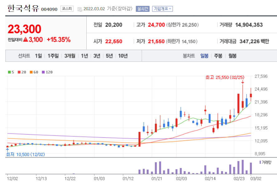
Task: Click the +15.35% change rate
Action: [x=59, y=39]
